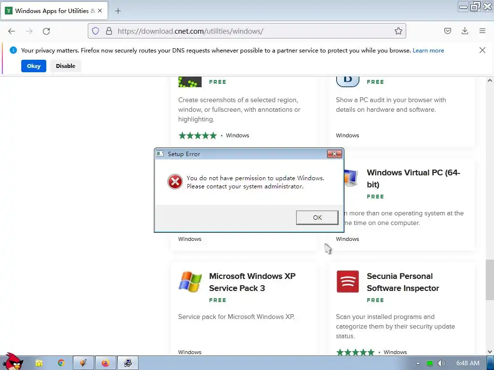The image size is (494, 370).
Task: Click the Windows XP flag logo icon
Action: 190,281
